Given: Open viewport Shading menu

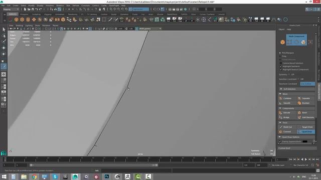Looking at the screenshot, I should click(x=20, y=25).
